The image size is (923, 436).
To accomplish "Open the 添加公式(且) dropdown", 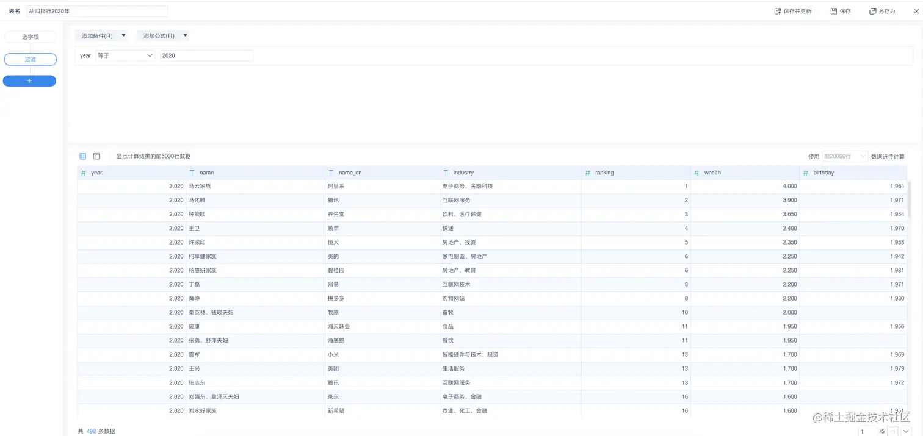I will pyautogui.click(x=163, y=36).
